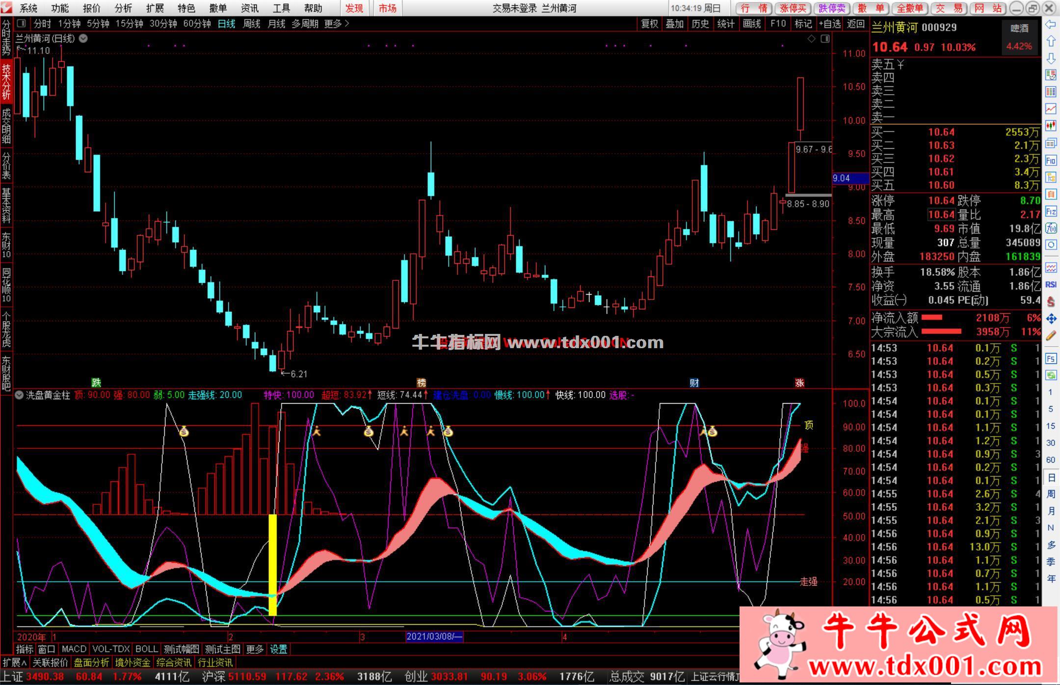This screenshot has height=685, width=1060.
Task: Click the orange 自 self-select icon
Action: click(1051, 194)
